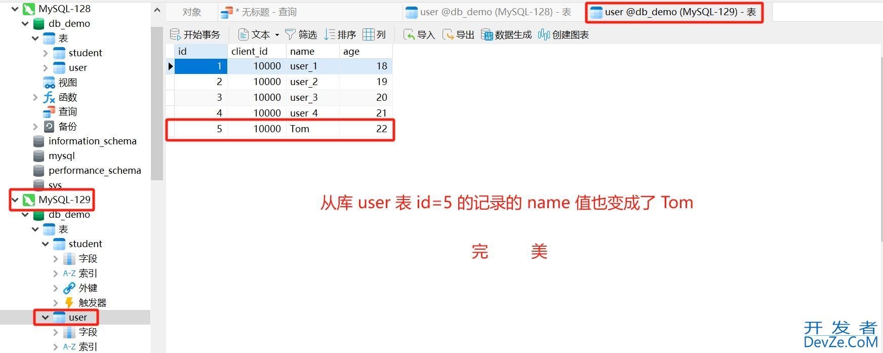The image size is (883, 353).
Task: Click the db_demo database icon under MySQL-129
Action: click(38, 215)
